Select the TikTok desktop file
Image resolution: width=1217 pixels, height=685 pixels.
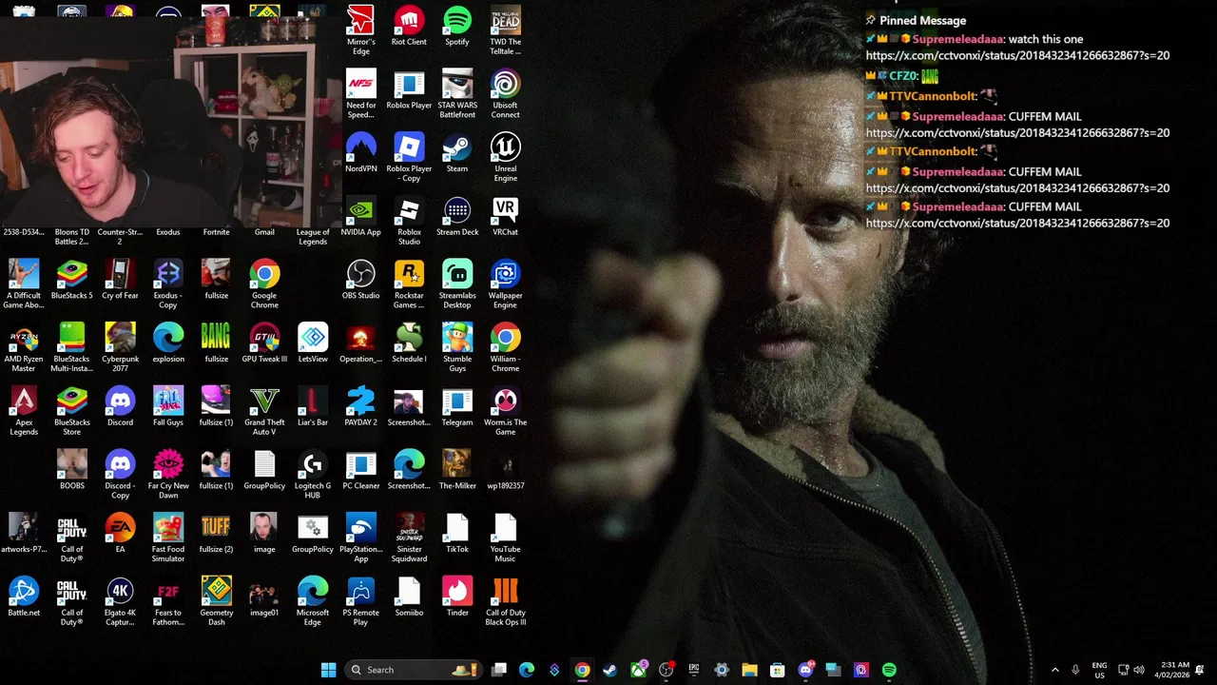[x=457, y=533]
